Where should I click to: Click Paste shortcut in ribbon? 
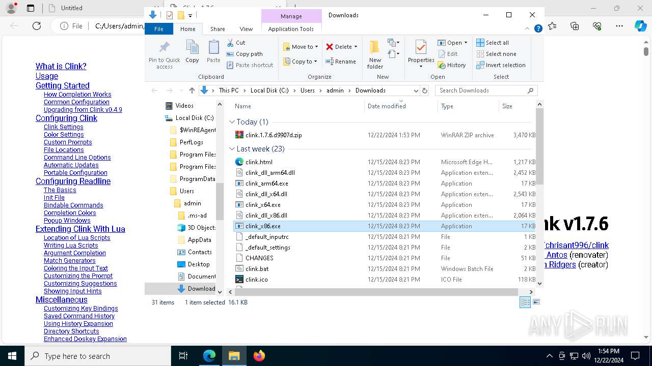pyautogui.click(x=250, y=65)
